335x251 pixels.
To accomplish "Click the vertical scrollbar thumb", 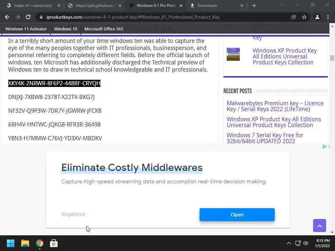I will point(332,58).
